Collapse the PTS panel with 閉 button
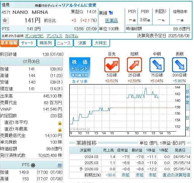This screenshot has width=194, height=183. [x=60, y=165]
